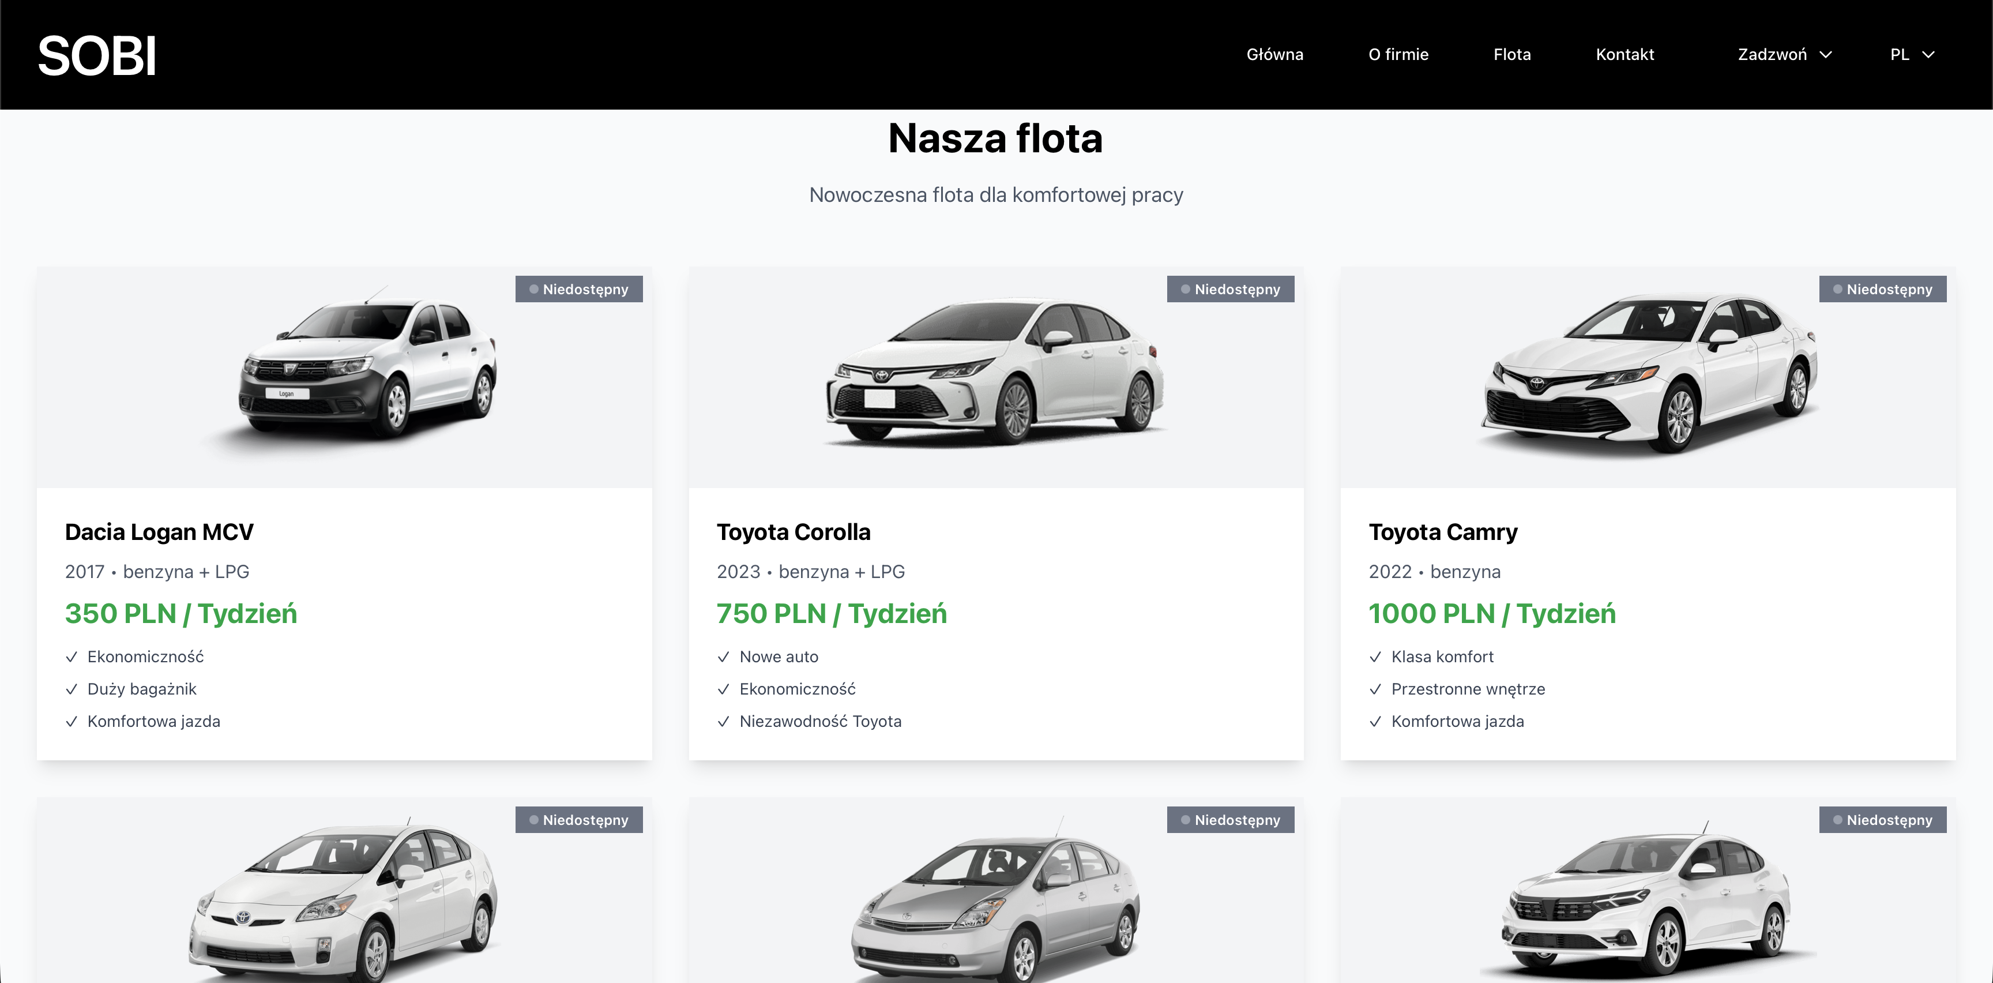
Task: Click the 1000 PLN / Tydzień price
Action: (x=1492, y=614)
